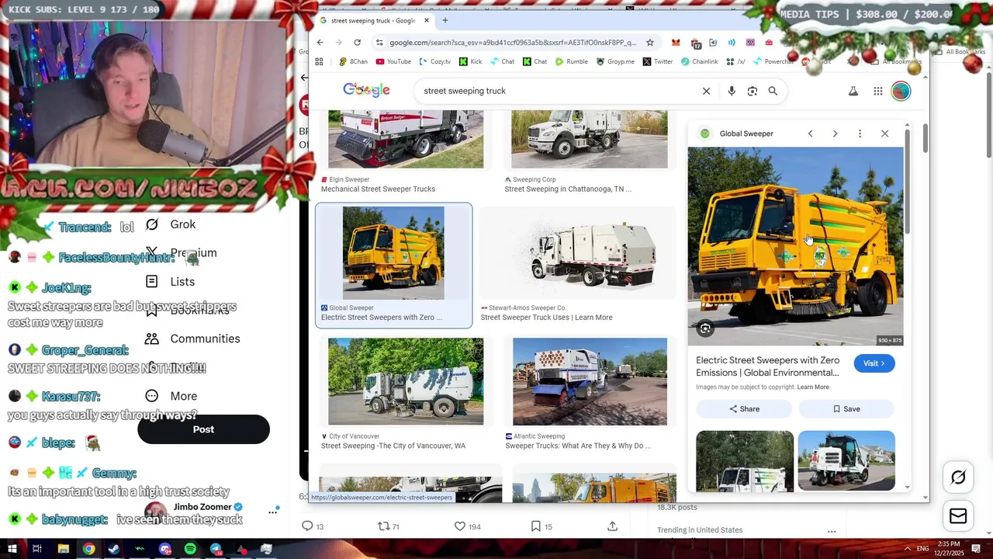Viewport: 993px width, 559px height.
Task: Open the Twitter bookmark
Action: tap(658, 61)
